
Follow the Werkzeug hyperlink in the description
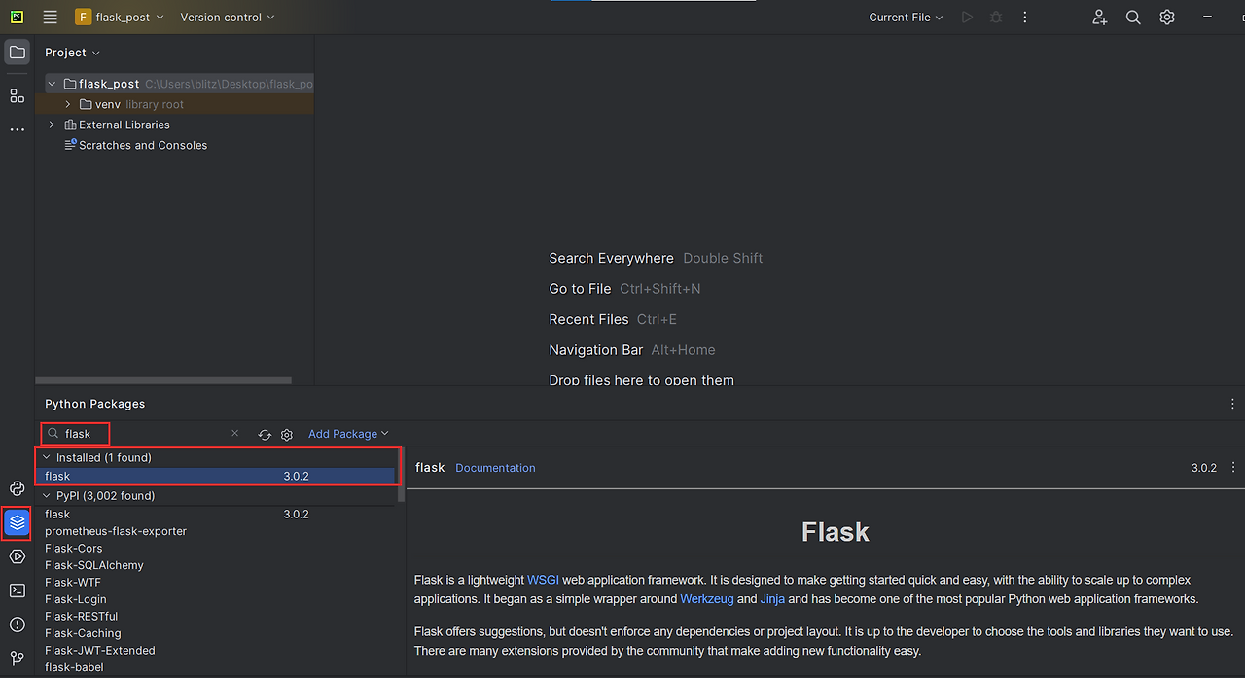(707, 599)
